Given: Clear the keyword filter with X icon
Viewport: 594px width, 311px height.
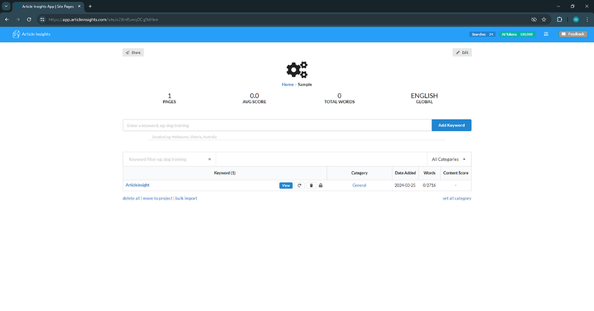Looking at the screenshot, I should 209,159.
